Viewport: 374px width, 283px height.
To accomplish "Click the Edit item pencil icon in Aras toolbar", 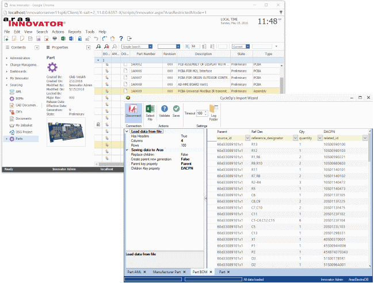I will [x=22, y=39].
